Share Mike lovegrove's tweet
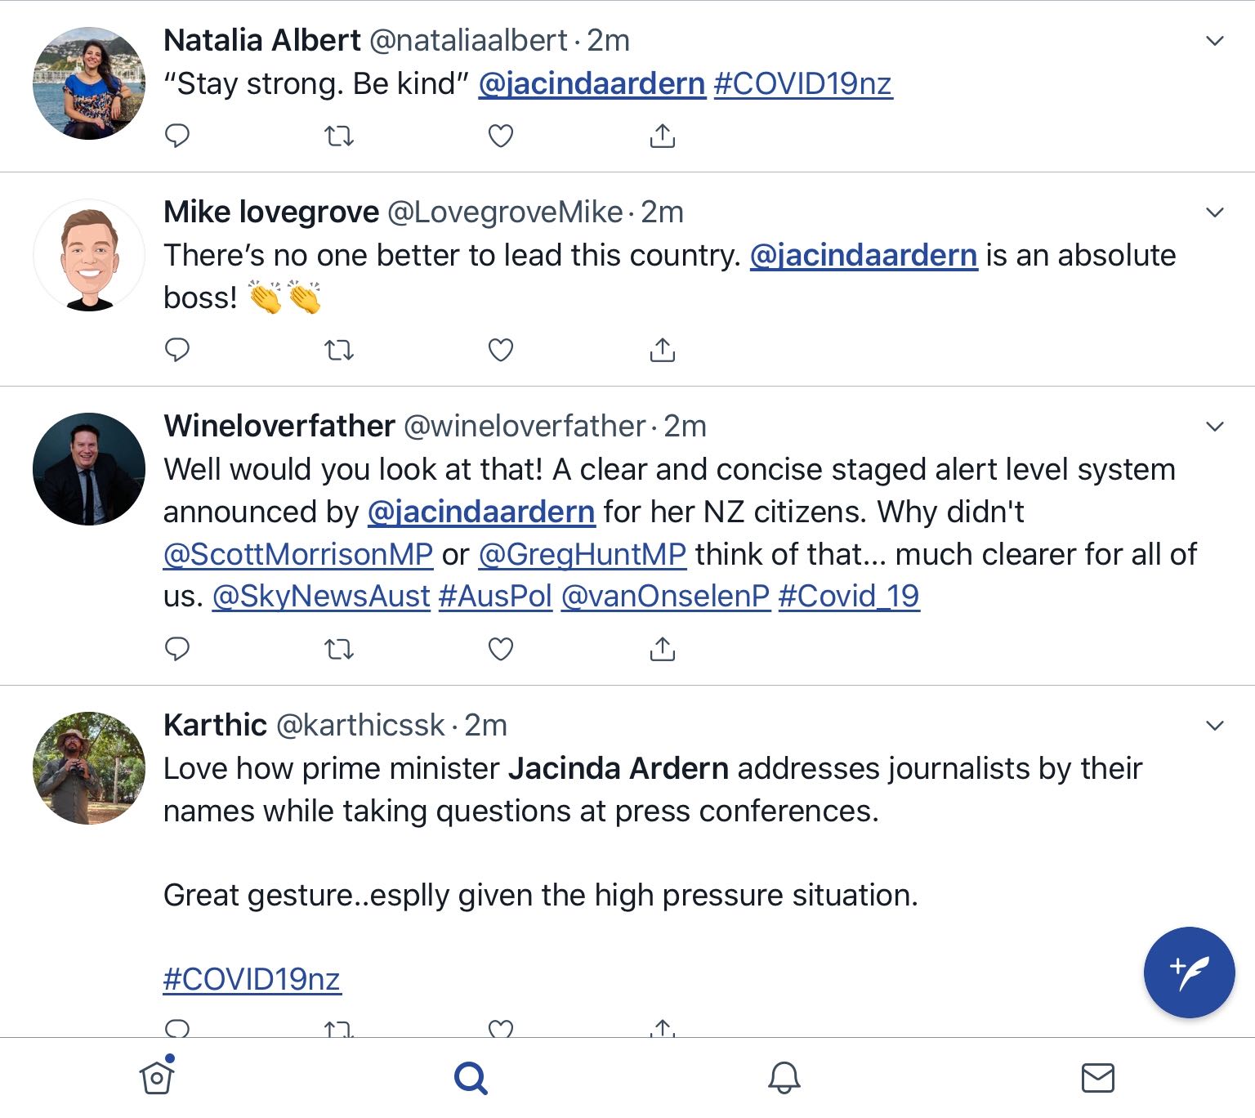1255x1118 pixels. pos(662,350)
